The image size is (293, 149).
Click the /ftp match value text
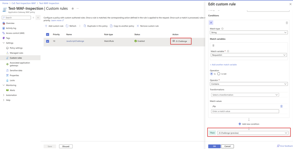click(x=214, y=106)
